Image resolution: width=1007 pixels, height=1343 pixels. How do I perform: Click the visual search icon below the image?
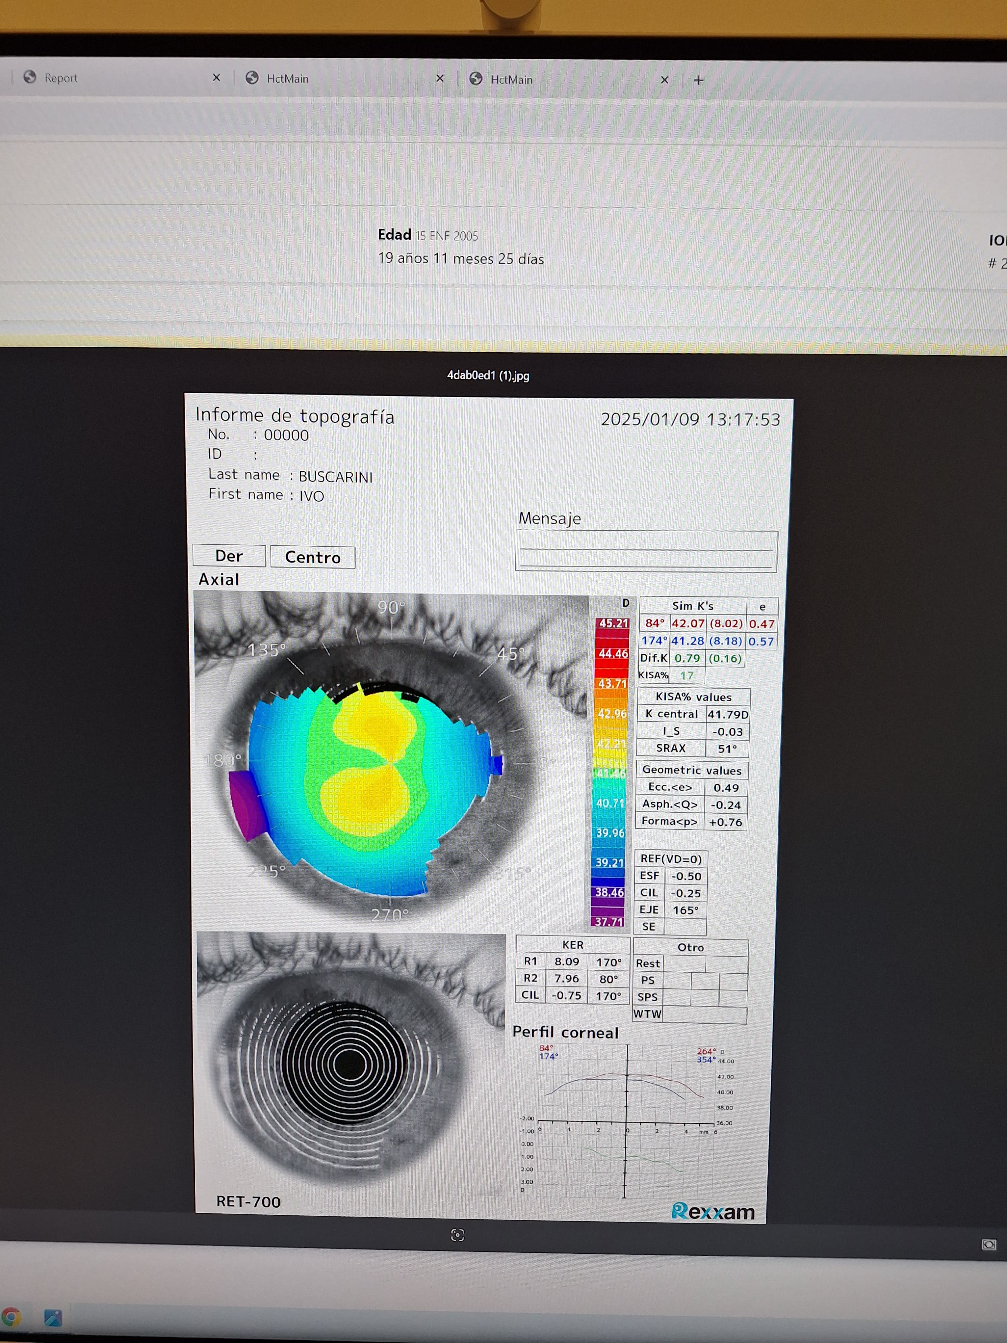point(458,1235)
